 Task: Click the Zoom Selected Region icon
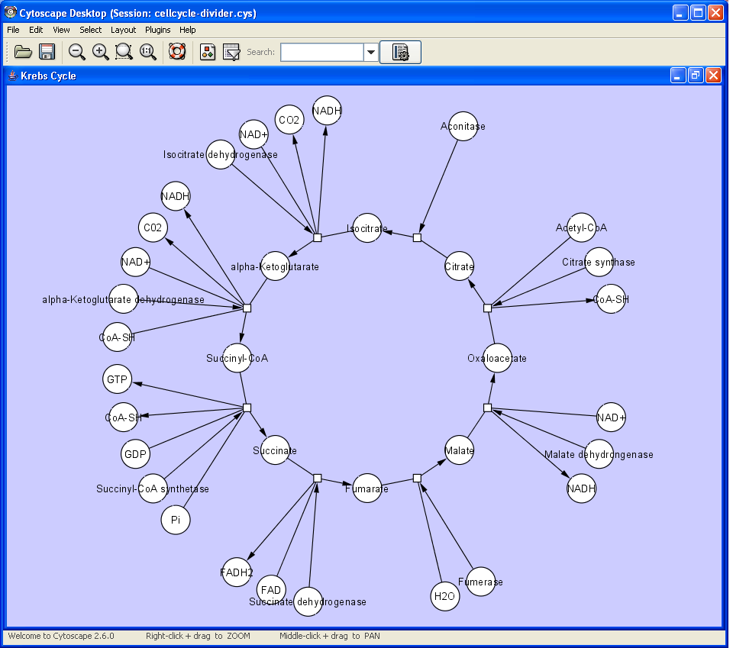(124, 52)
